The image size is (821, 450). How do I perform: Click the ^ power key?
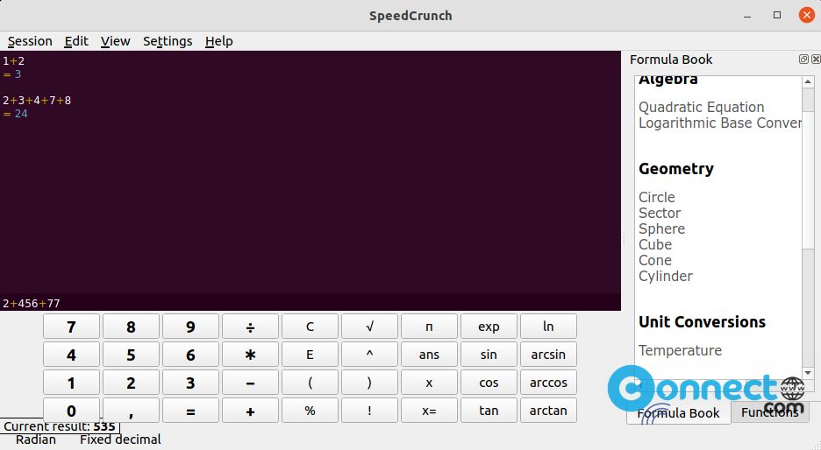[369, 355]
